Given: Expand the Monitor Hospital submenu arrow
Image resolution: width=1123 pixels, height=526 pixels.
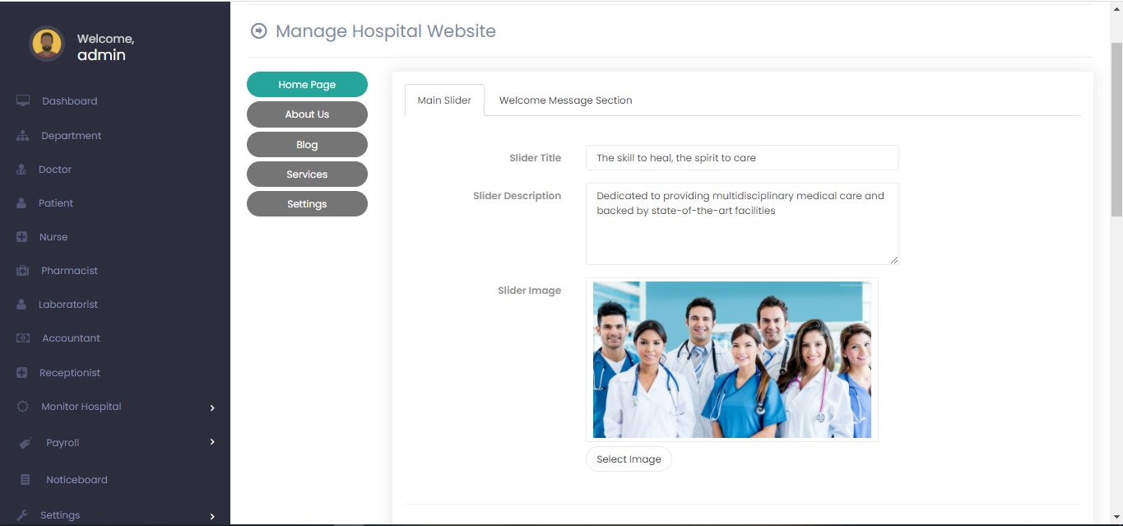Looking at the screenshot, I should point(212,407).
